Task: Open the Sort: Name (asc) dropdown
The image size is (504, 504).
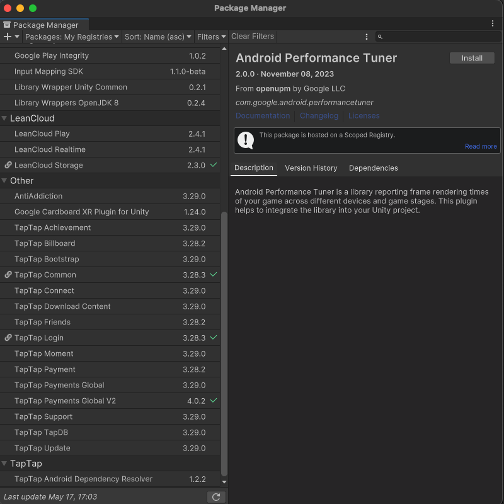Action: point(158,37)
